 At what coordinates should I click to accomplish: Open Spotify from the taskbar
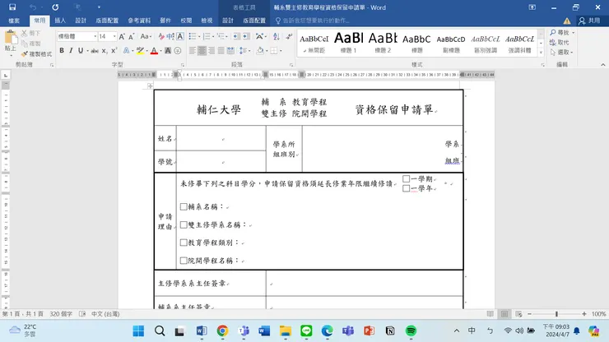click(411, 330)
